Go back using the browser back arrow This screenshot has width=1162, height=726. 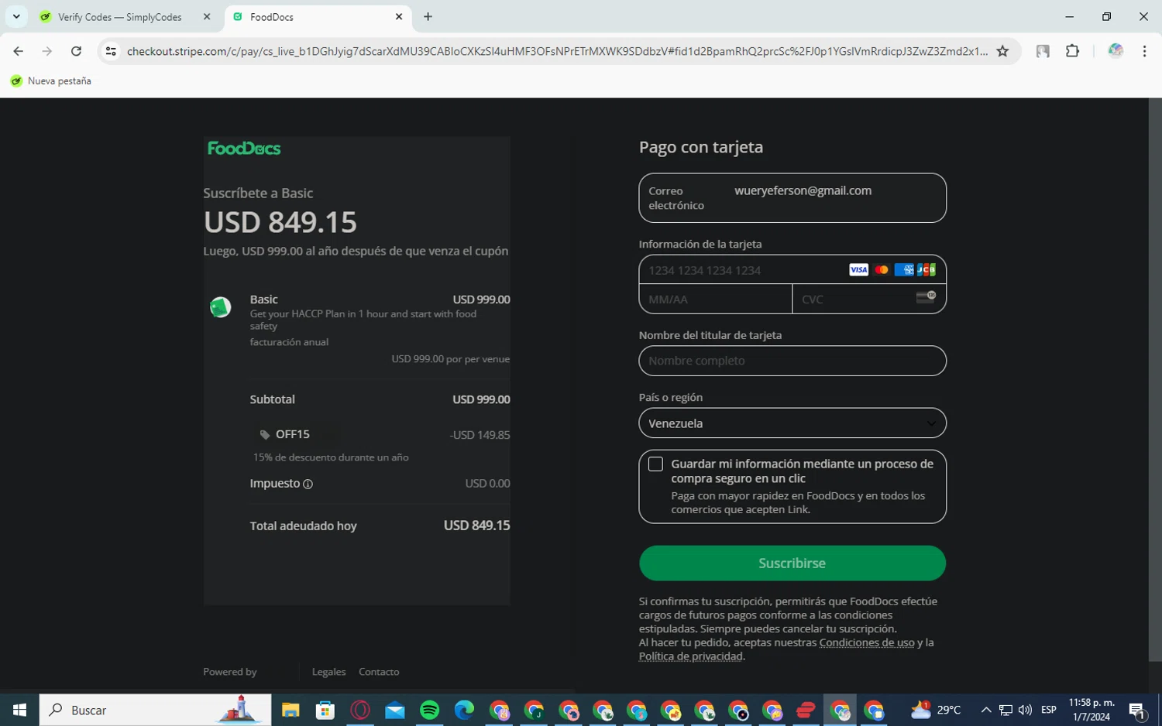[x=18, y=51]
